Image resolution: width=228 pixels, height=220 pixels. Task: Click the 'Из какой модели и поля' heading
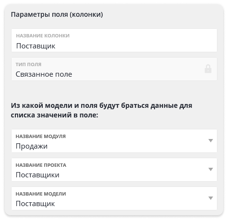(101, 110)
